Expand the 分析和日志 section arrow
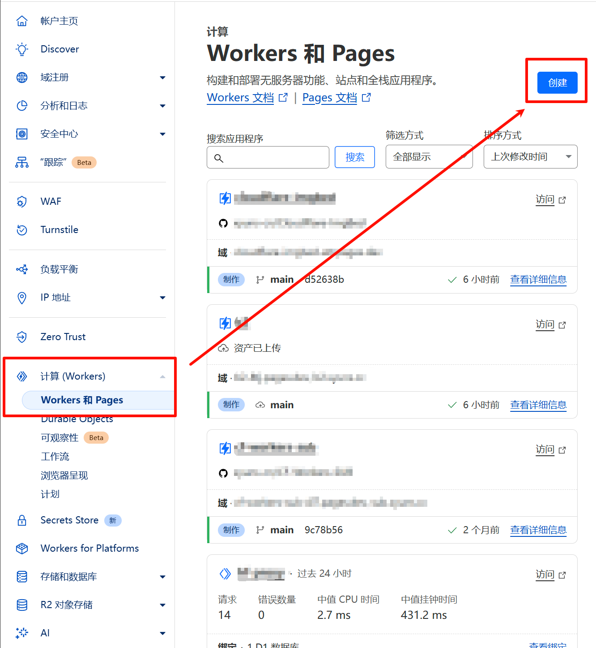Viewport: 596px width, 648px height. tap(162, 106)
